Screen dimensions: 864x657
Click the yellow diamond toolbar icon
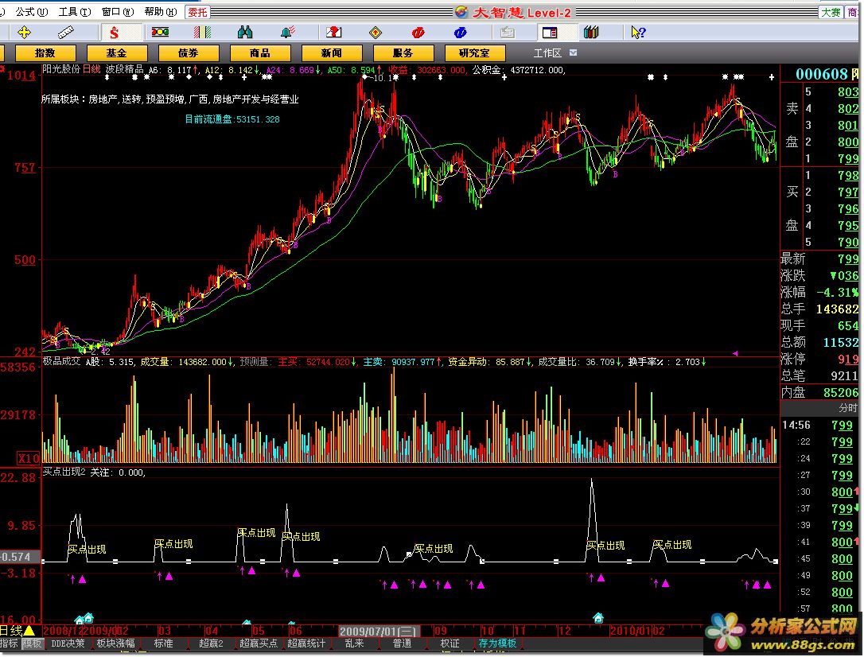coord(376,33)
